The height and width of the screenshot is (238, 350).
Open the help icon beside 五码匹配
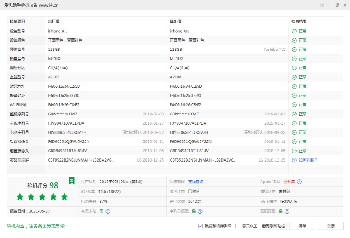coord(287,211)
